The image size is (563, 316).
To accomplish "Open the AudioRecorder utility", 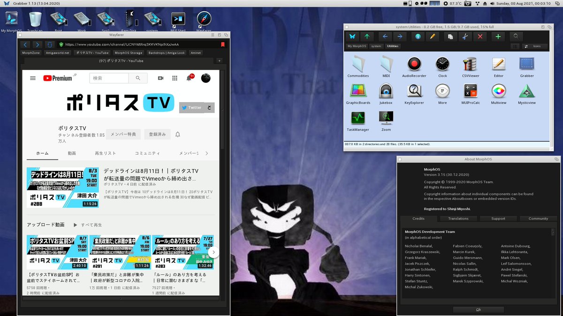I will 414,66.
